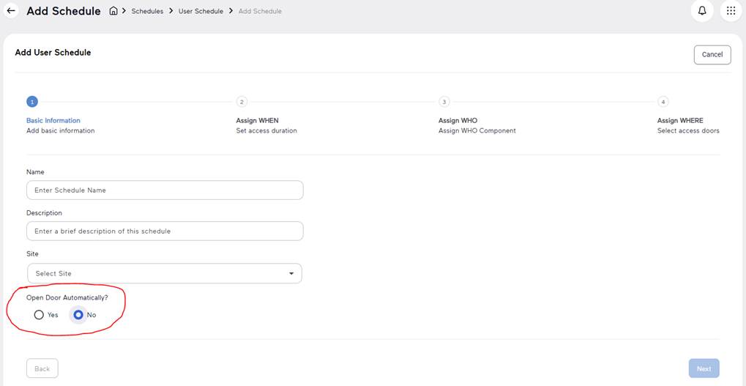This screenshot has height=386, width=746.
Task: Click the step 2 circle indicator
Action: tap(242, 102)
